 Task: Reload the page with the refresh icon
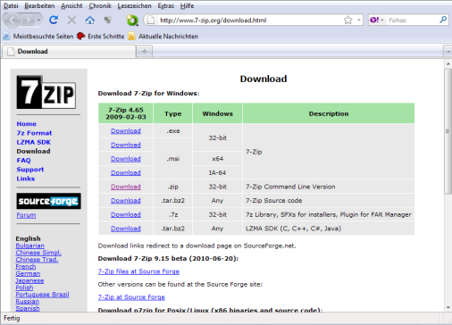click(54, 20)
